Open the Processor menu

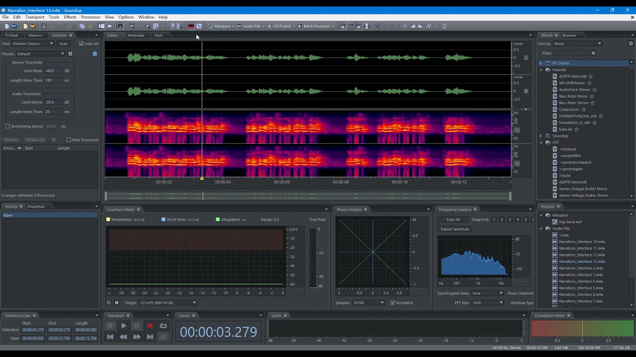pyautogui.click(x=90, y=17)
